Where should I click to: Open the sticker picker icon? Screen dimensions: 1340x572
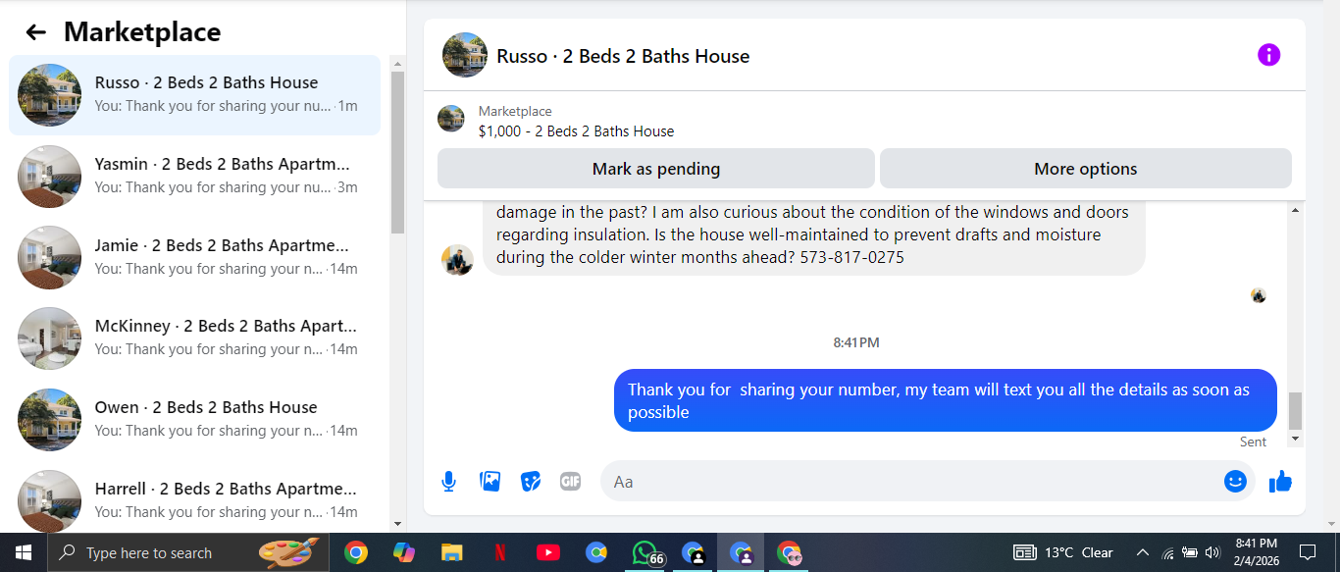531,482
